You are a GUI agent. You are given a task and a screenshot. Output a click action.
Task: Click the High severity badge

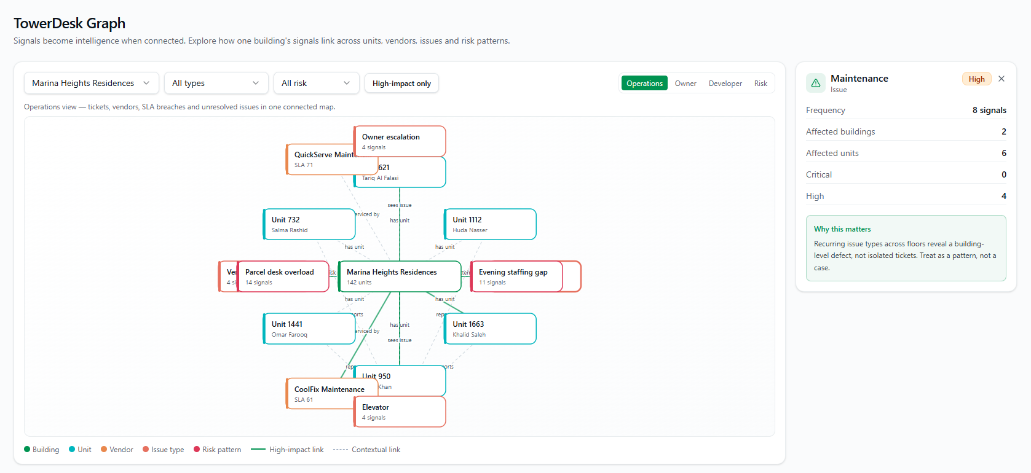[976, 79]
